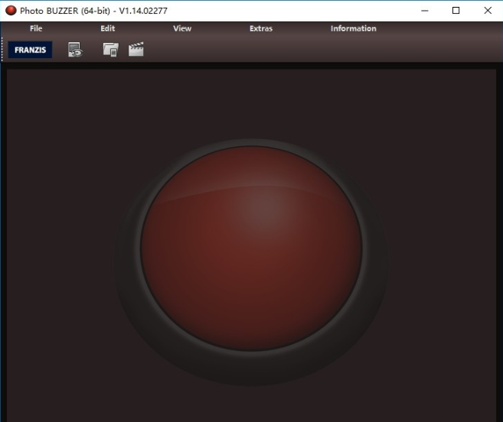Click the dotted toolbar grip handle

point(3,50)
